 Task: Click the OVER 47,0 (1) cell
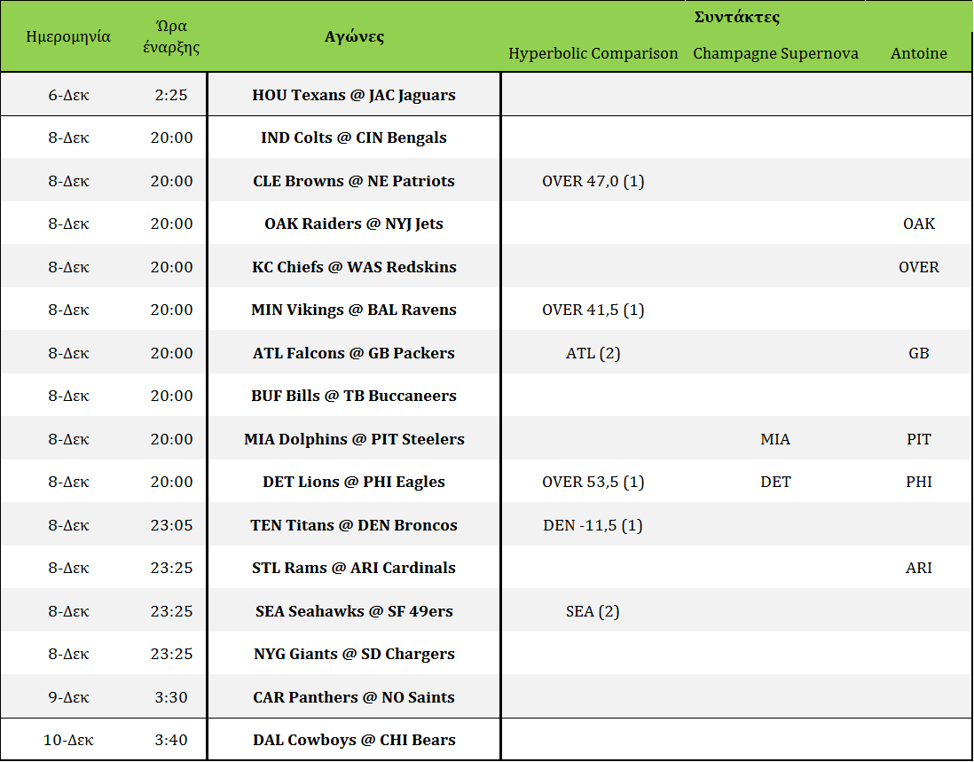click(x=593, y=181)
